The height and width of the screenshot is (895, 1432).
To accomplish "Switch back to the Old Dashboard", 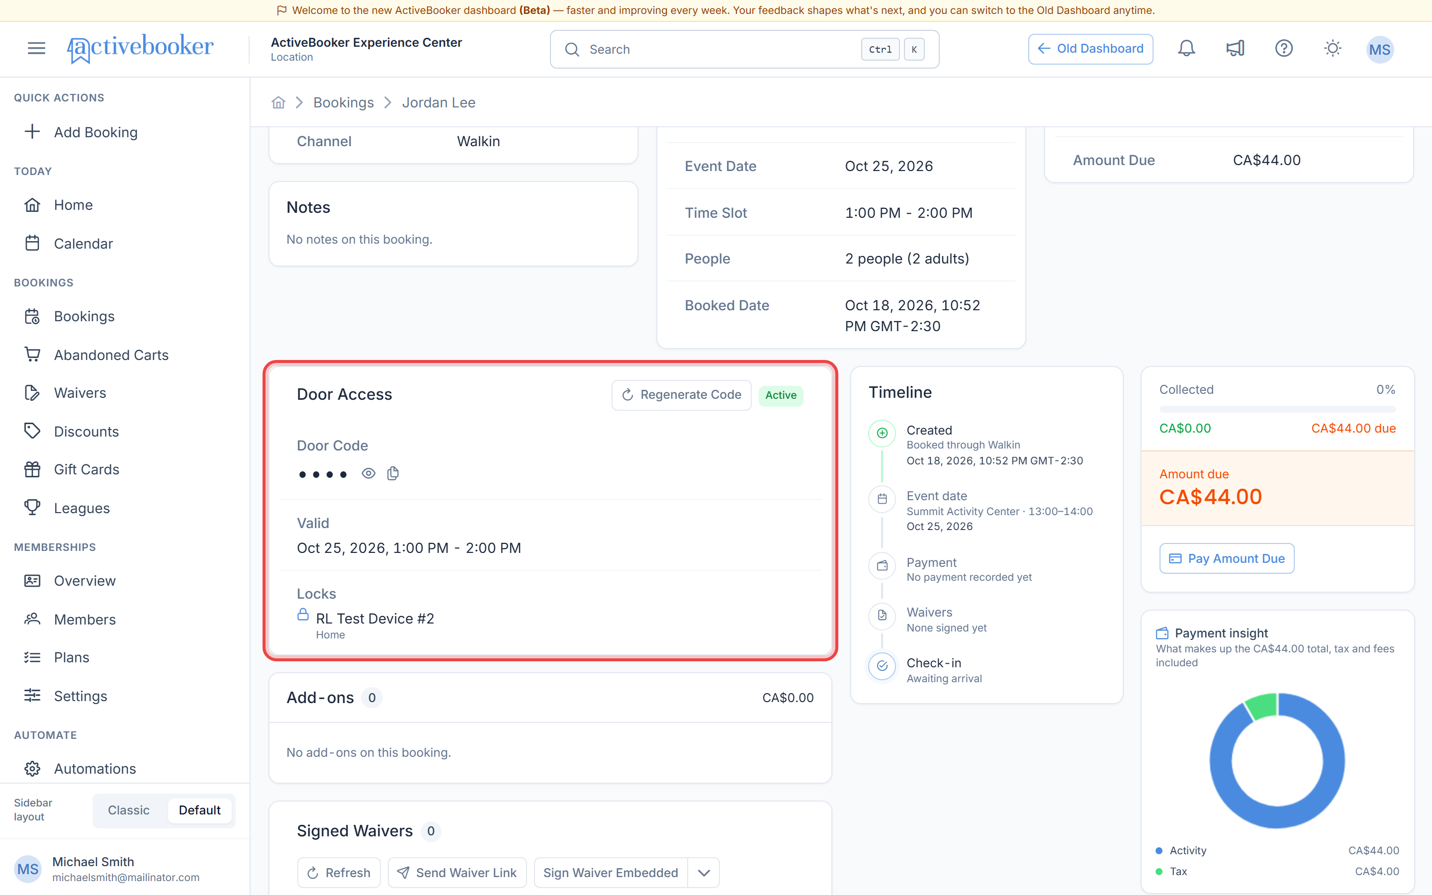I will 1090,49.
